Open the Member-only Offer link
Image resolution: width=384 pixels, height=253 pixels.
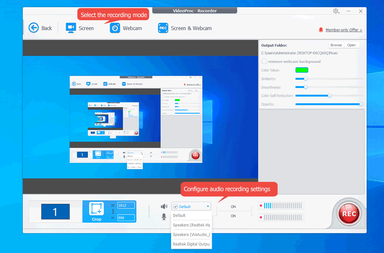(x=344, y=30)
